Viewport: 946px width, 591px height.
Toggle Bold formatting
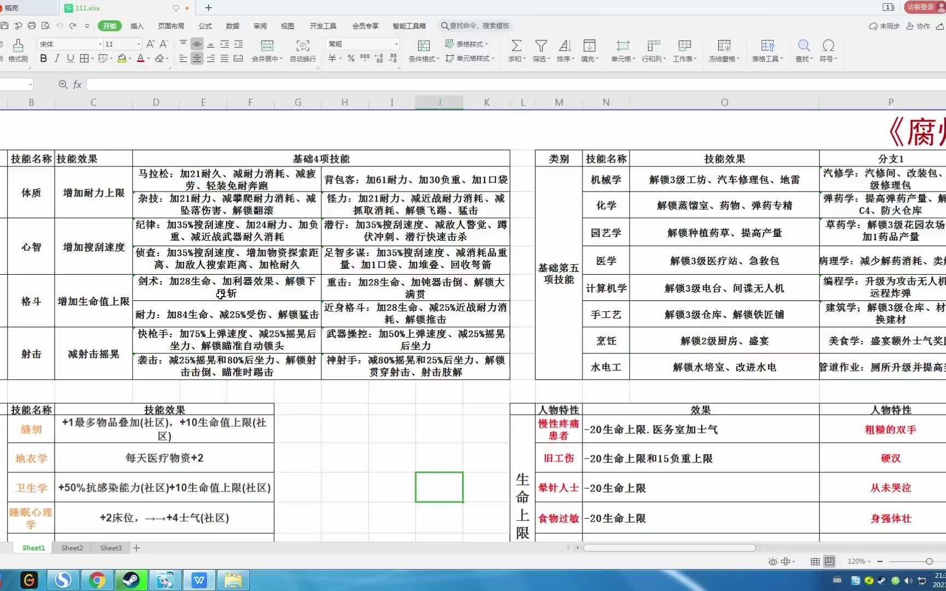click(x=43, y=59)
